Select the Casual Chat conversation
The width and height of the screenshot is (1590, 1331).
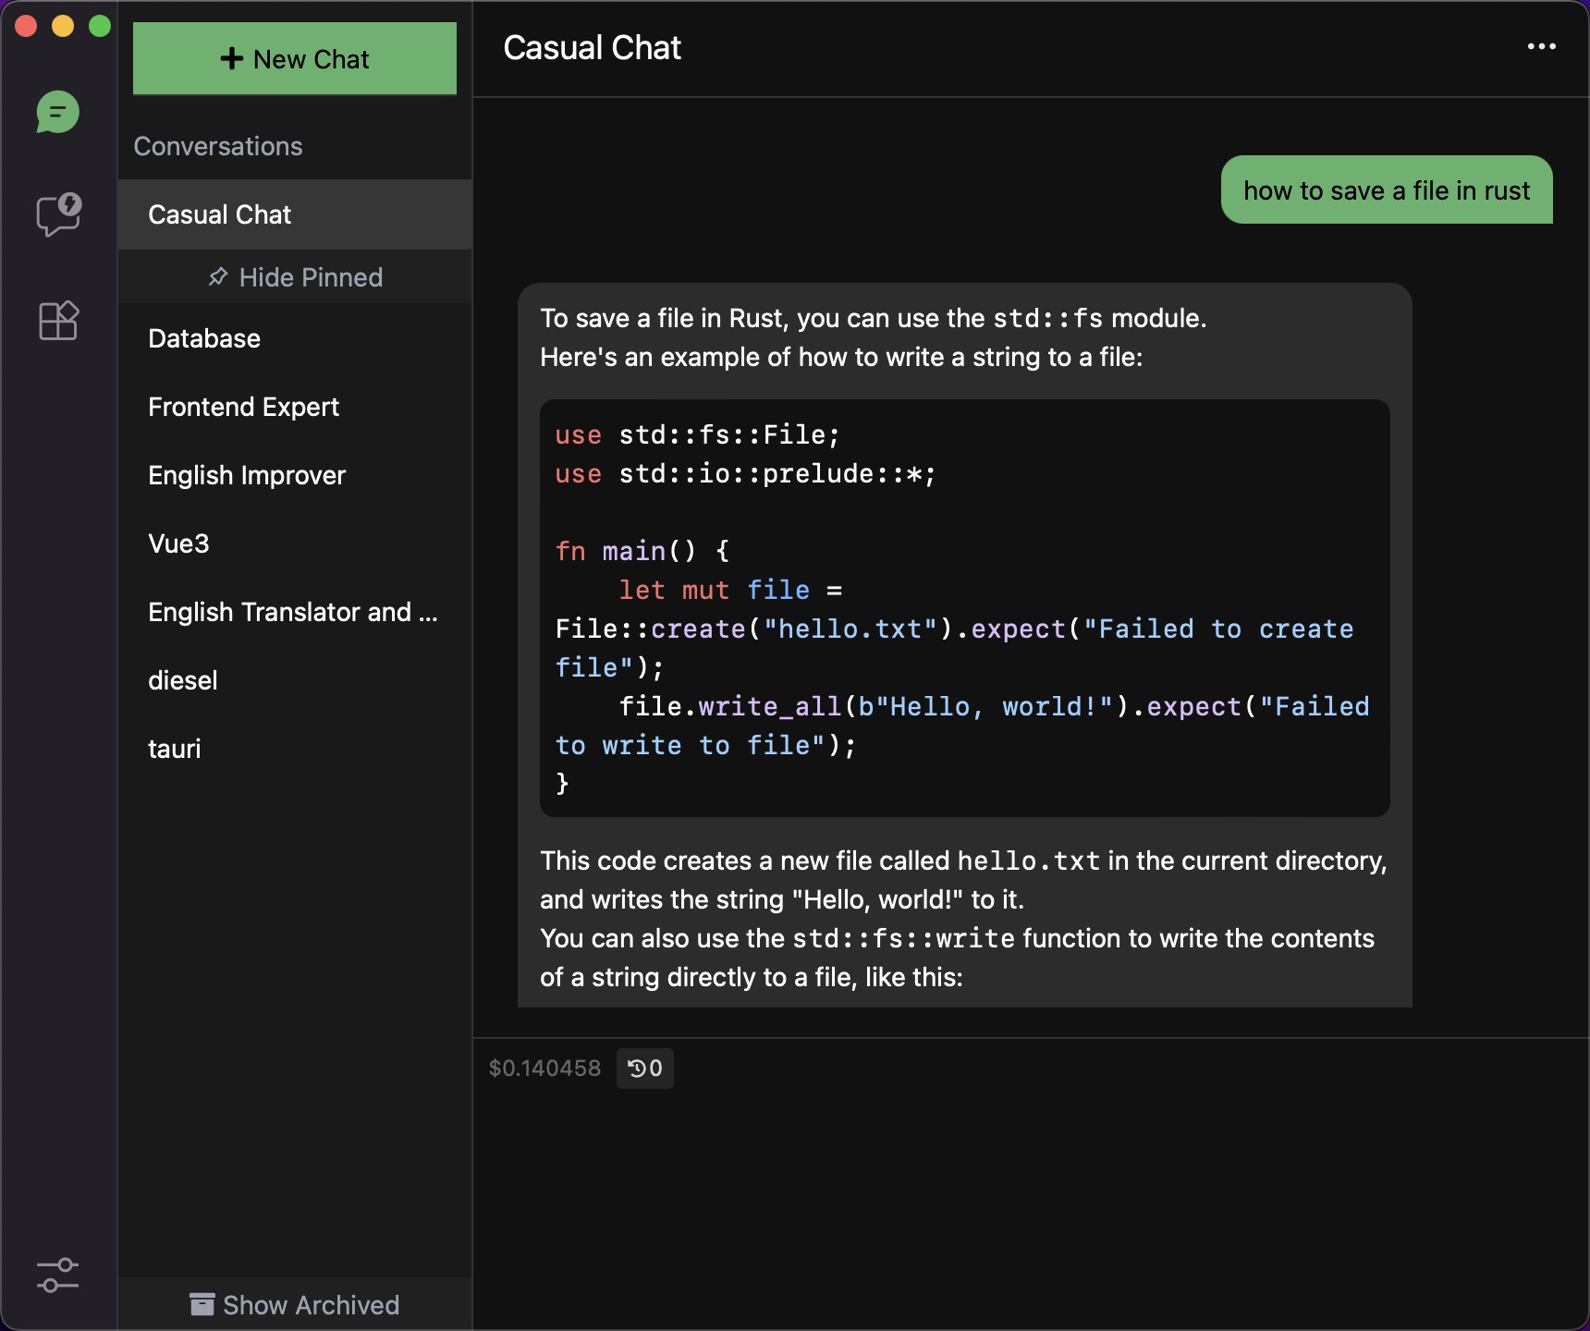coord(295,214)
